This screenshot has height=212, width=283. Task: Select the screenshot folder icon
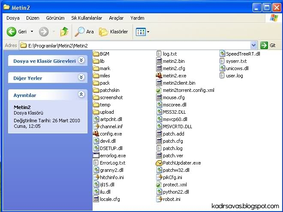click(x=96, y=97)
